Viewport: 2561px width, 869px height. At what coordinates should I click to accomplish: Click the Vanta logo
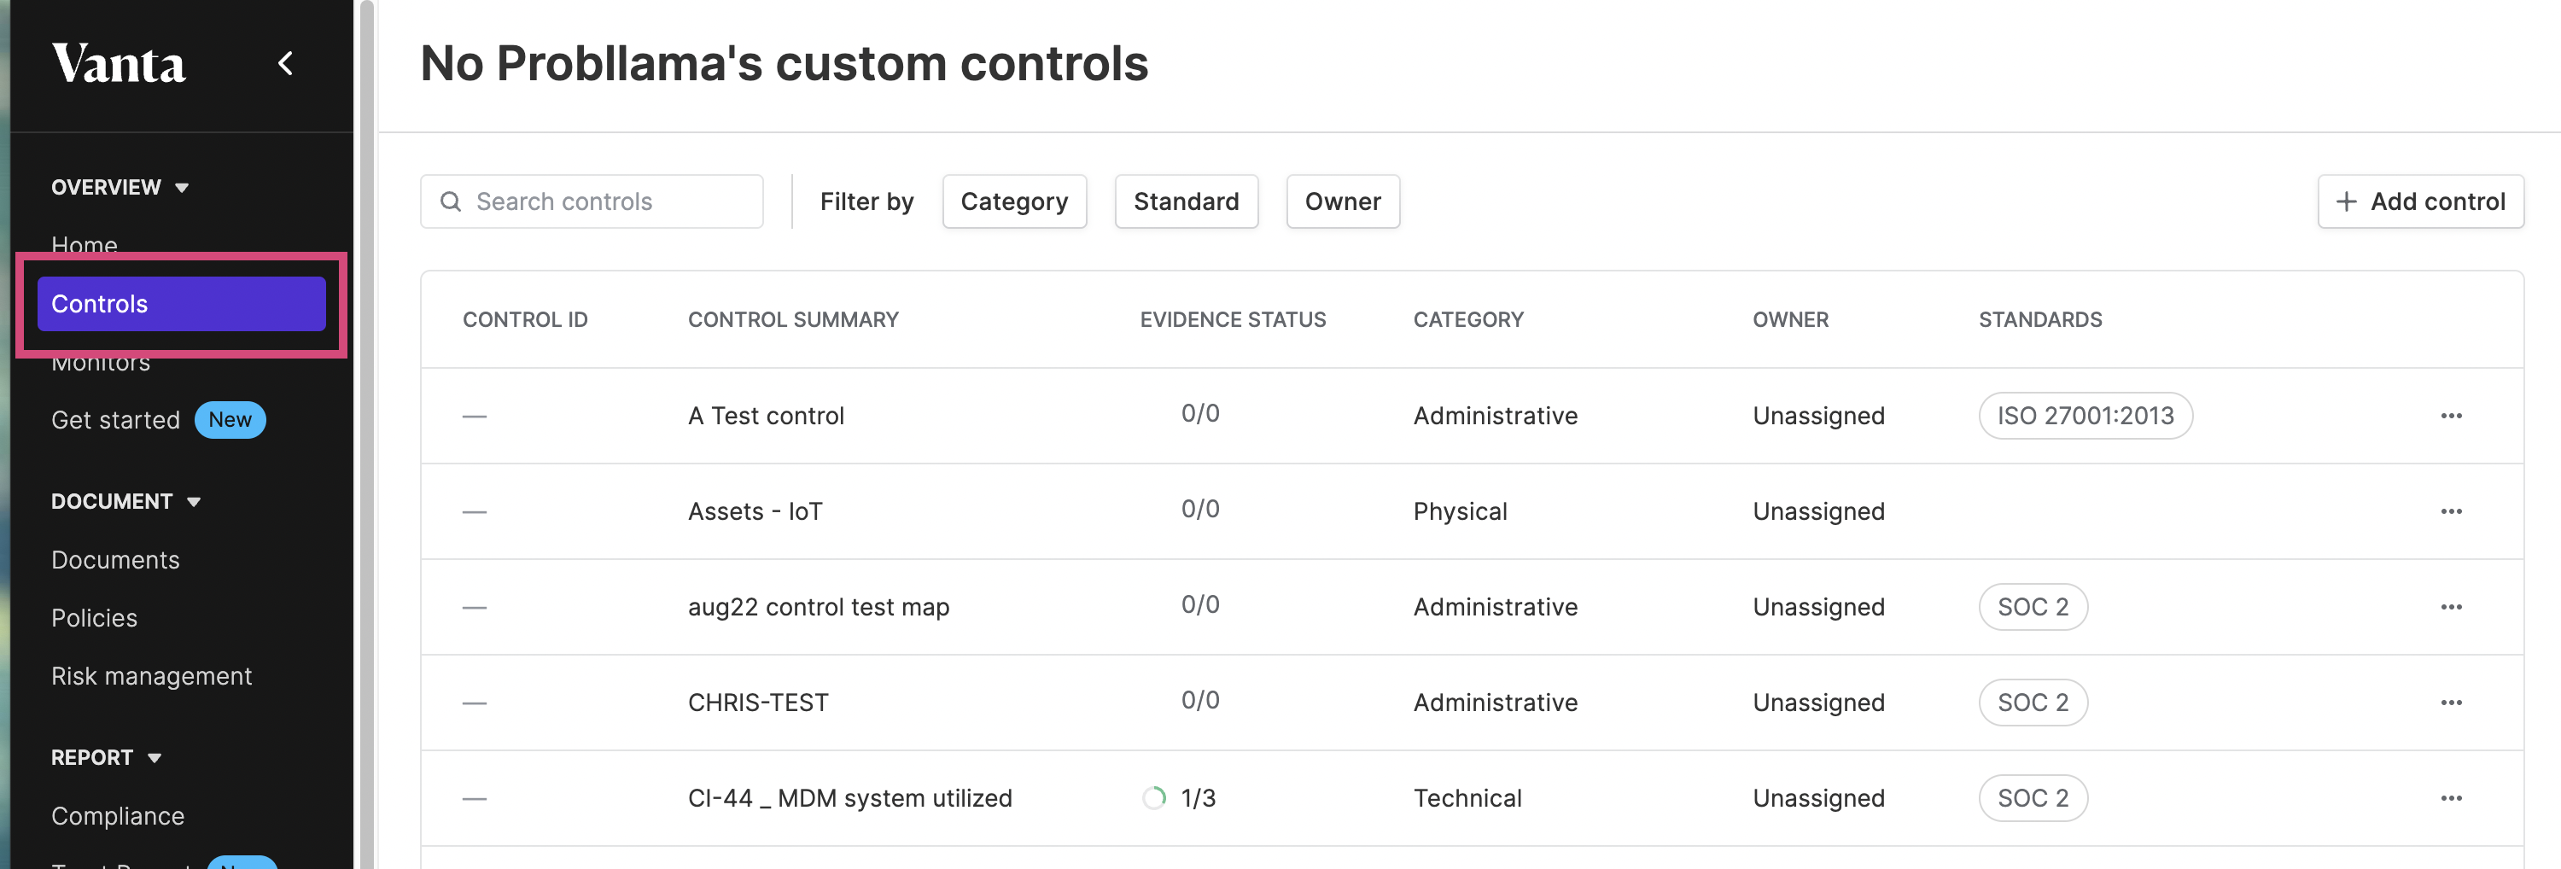click(x=119, y=64)
